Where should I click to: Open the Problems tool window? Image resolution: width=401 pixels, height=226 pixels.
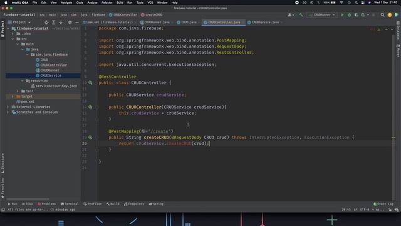[x=46, y=204]
